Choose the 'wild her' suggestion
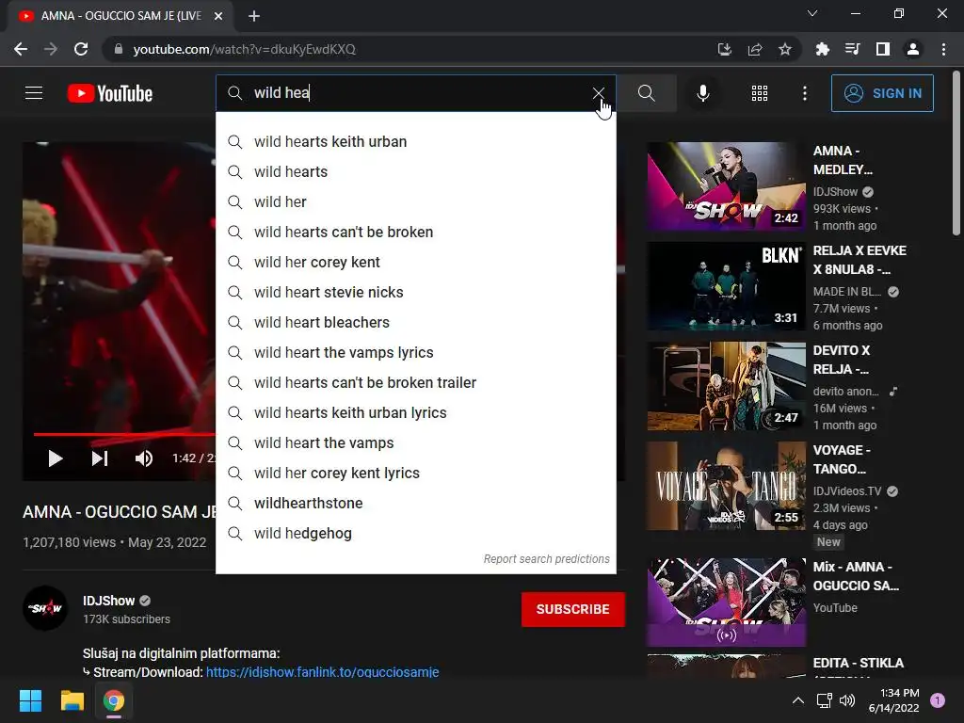 coord(415,201)
